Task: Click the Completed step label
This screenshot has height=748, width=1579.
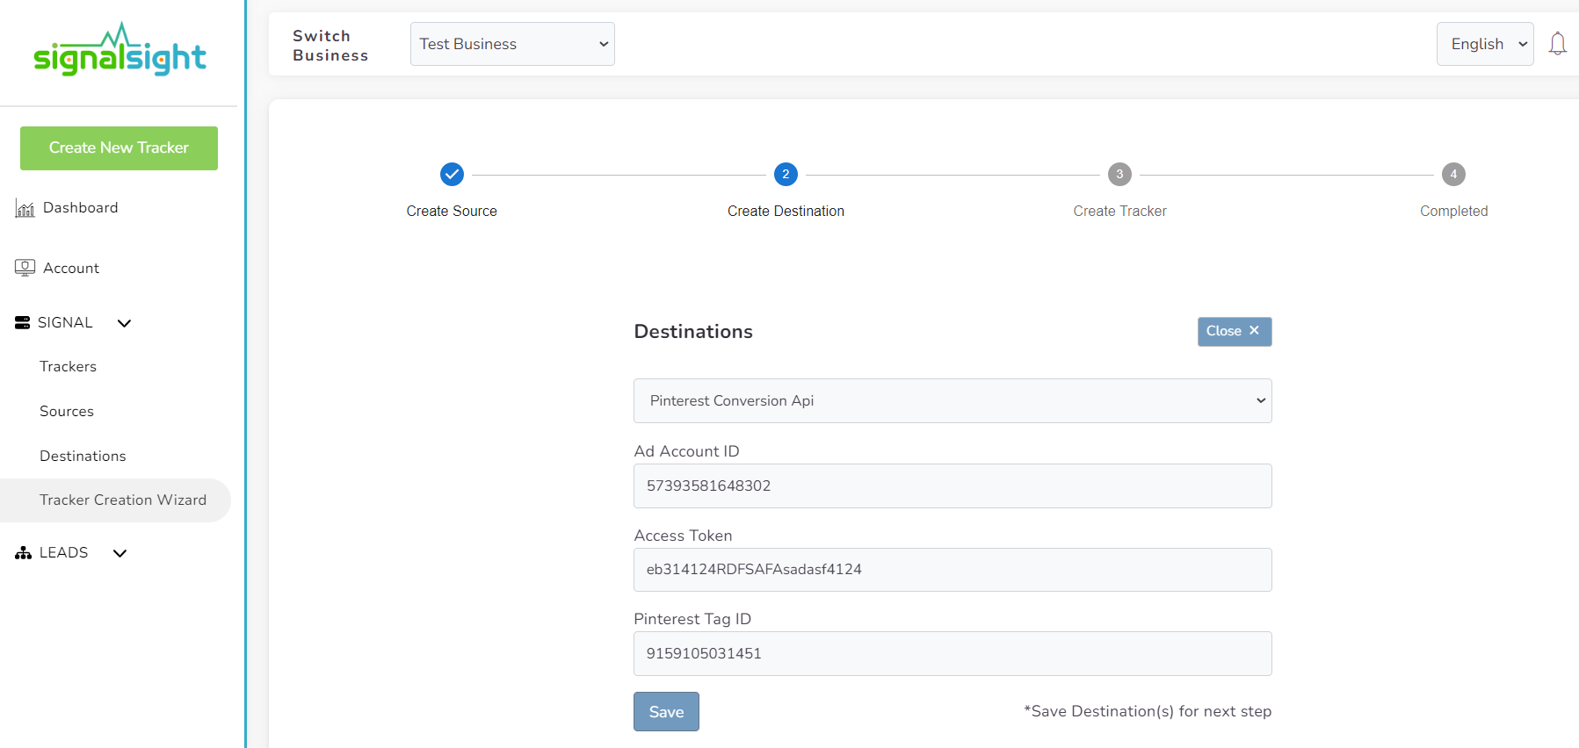Action: (1453, 212)
